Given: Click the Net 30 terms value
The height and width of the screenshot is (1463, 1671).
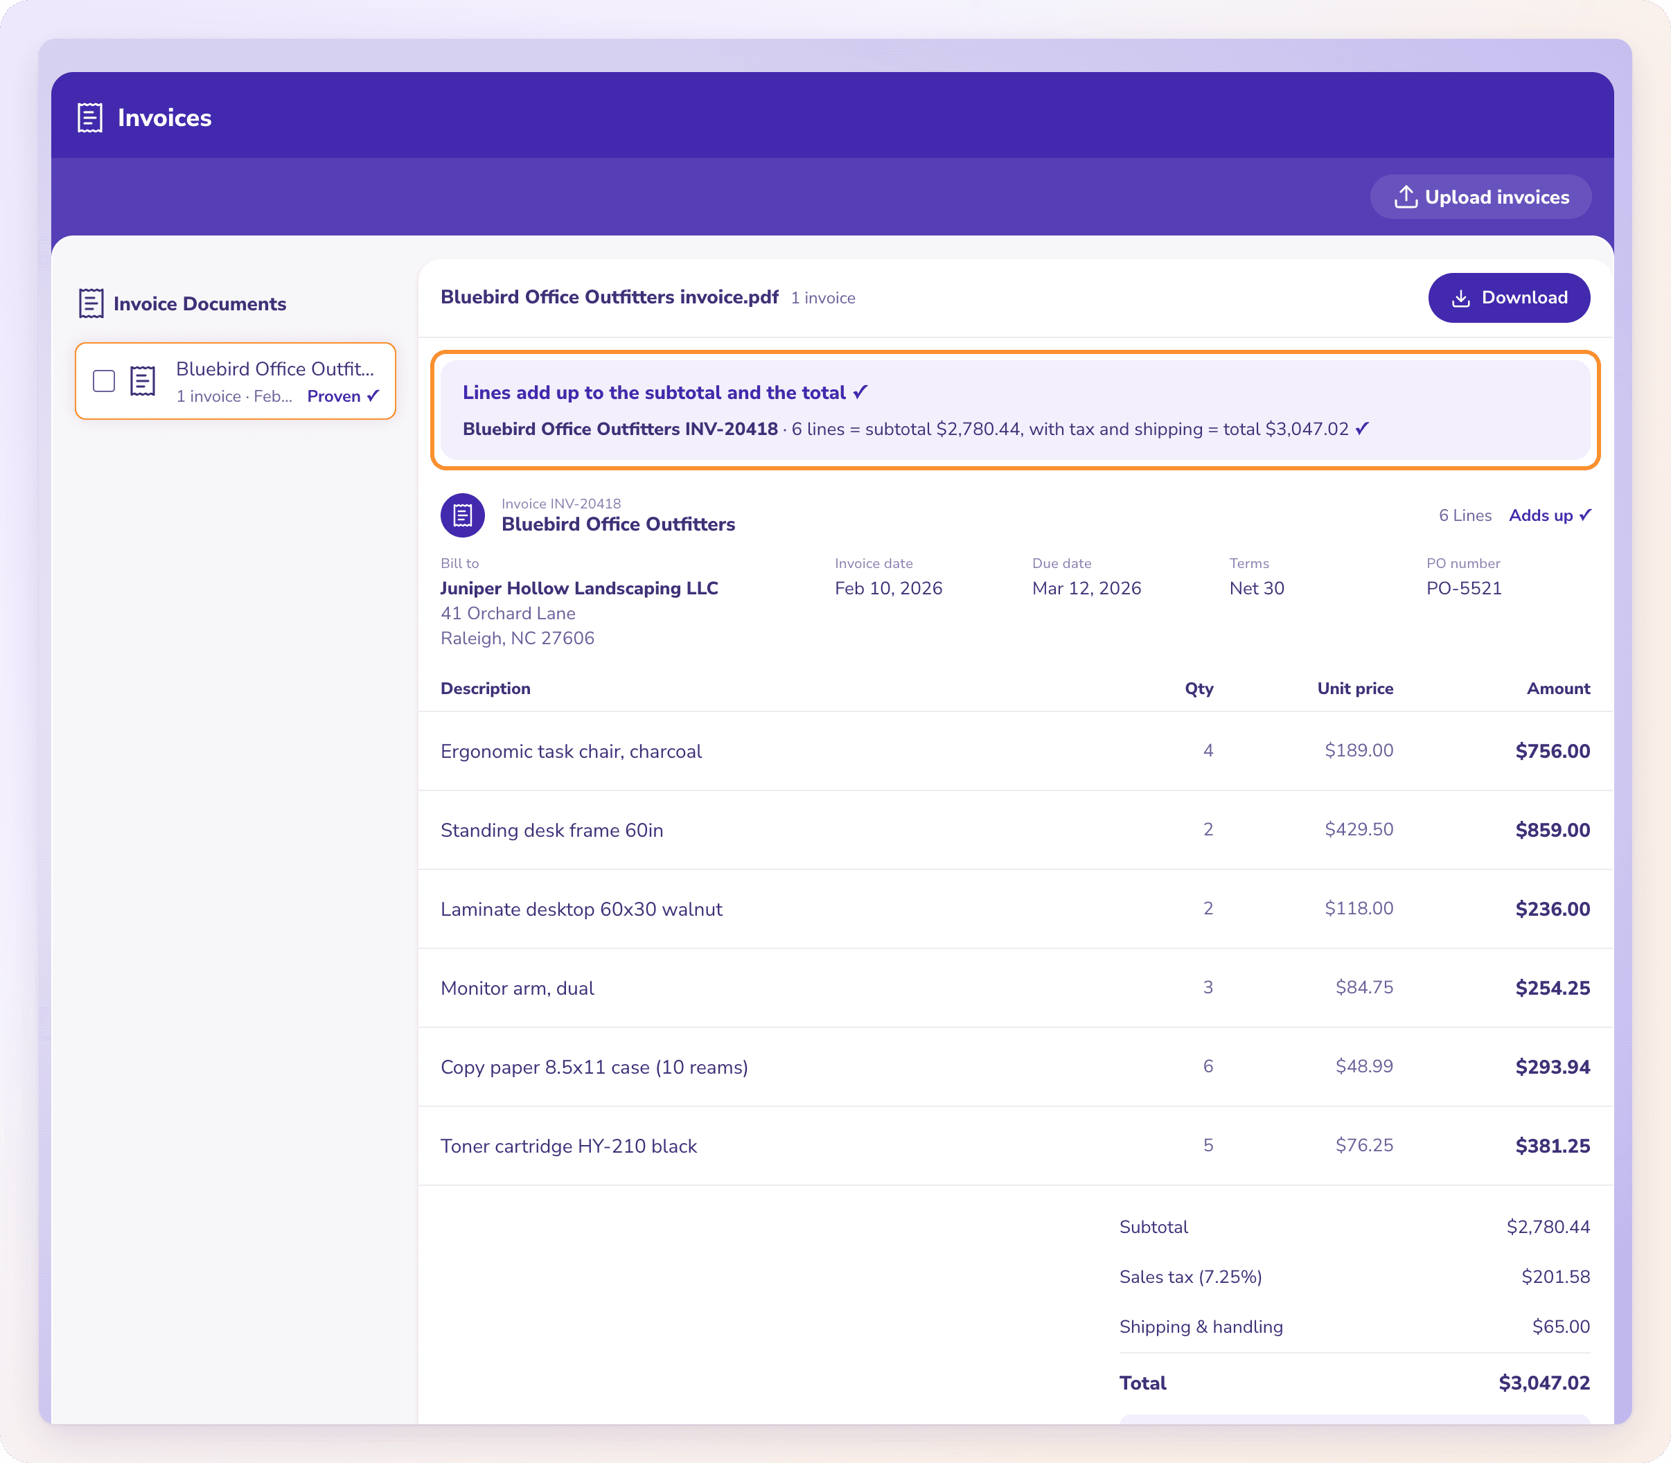Looking at the screenshot, I should click(1256, 589).
